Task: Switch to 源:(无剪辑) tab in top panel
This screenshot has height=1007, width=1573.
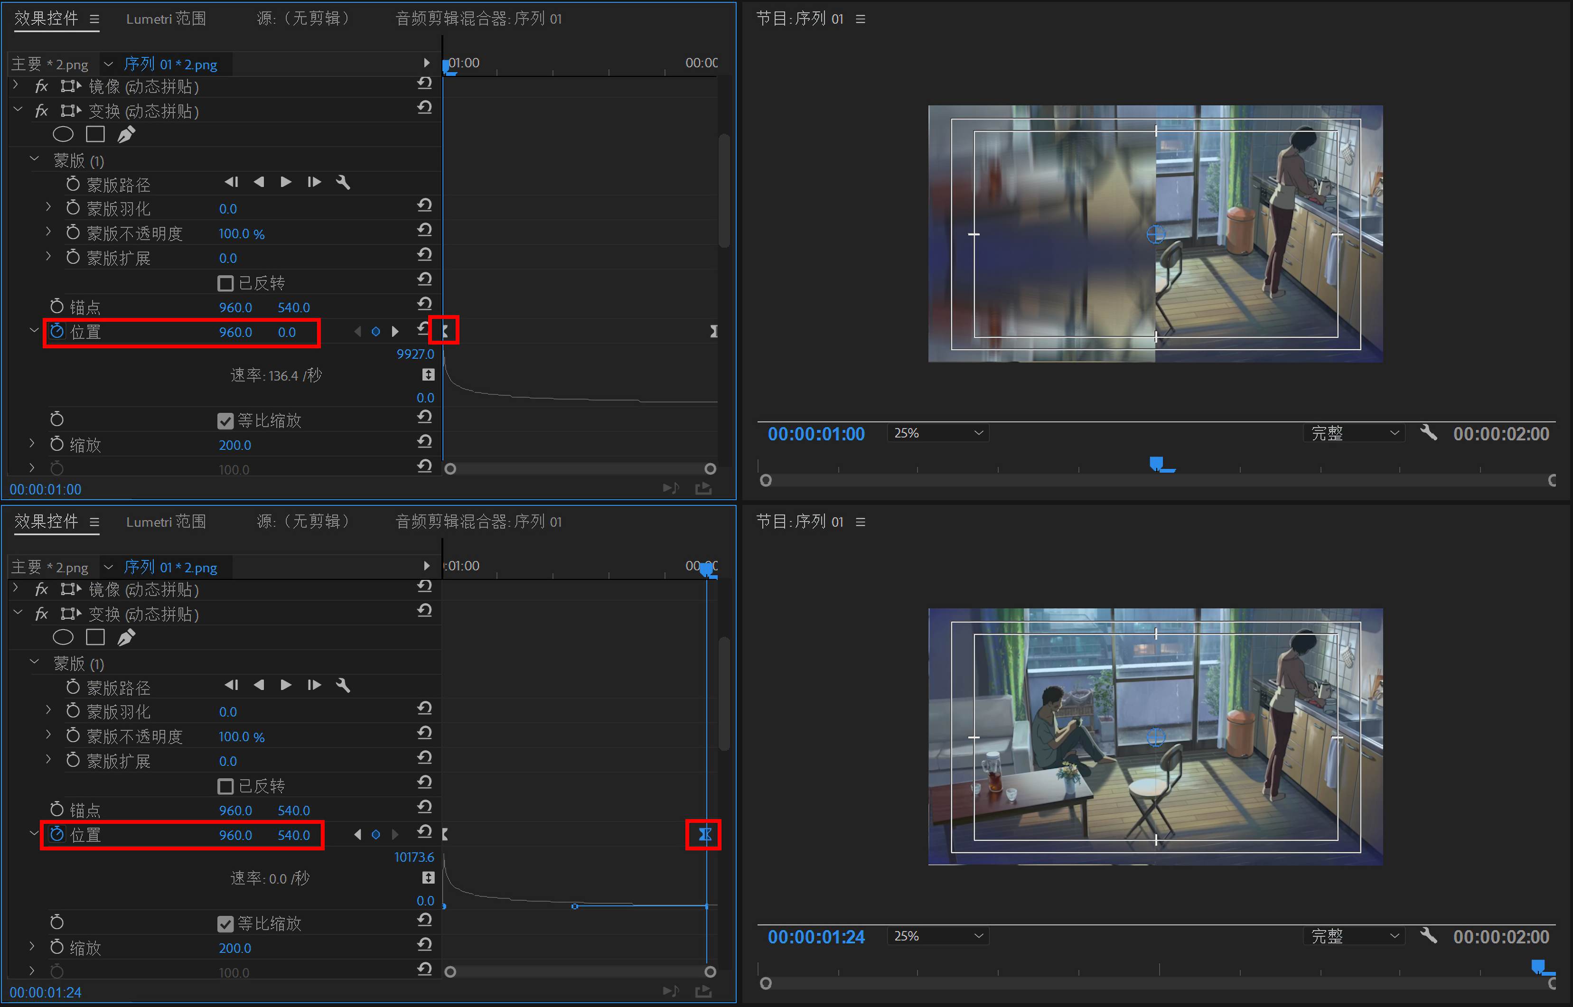Action: (x=303, y=19)
